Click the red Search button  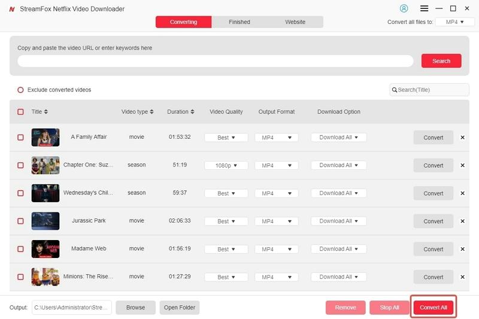coord(441,60)
